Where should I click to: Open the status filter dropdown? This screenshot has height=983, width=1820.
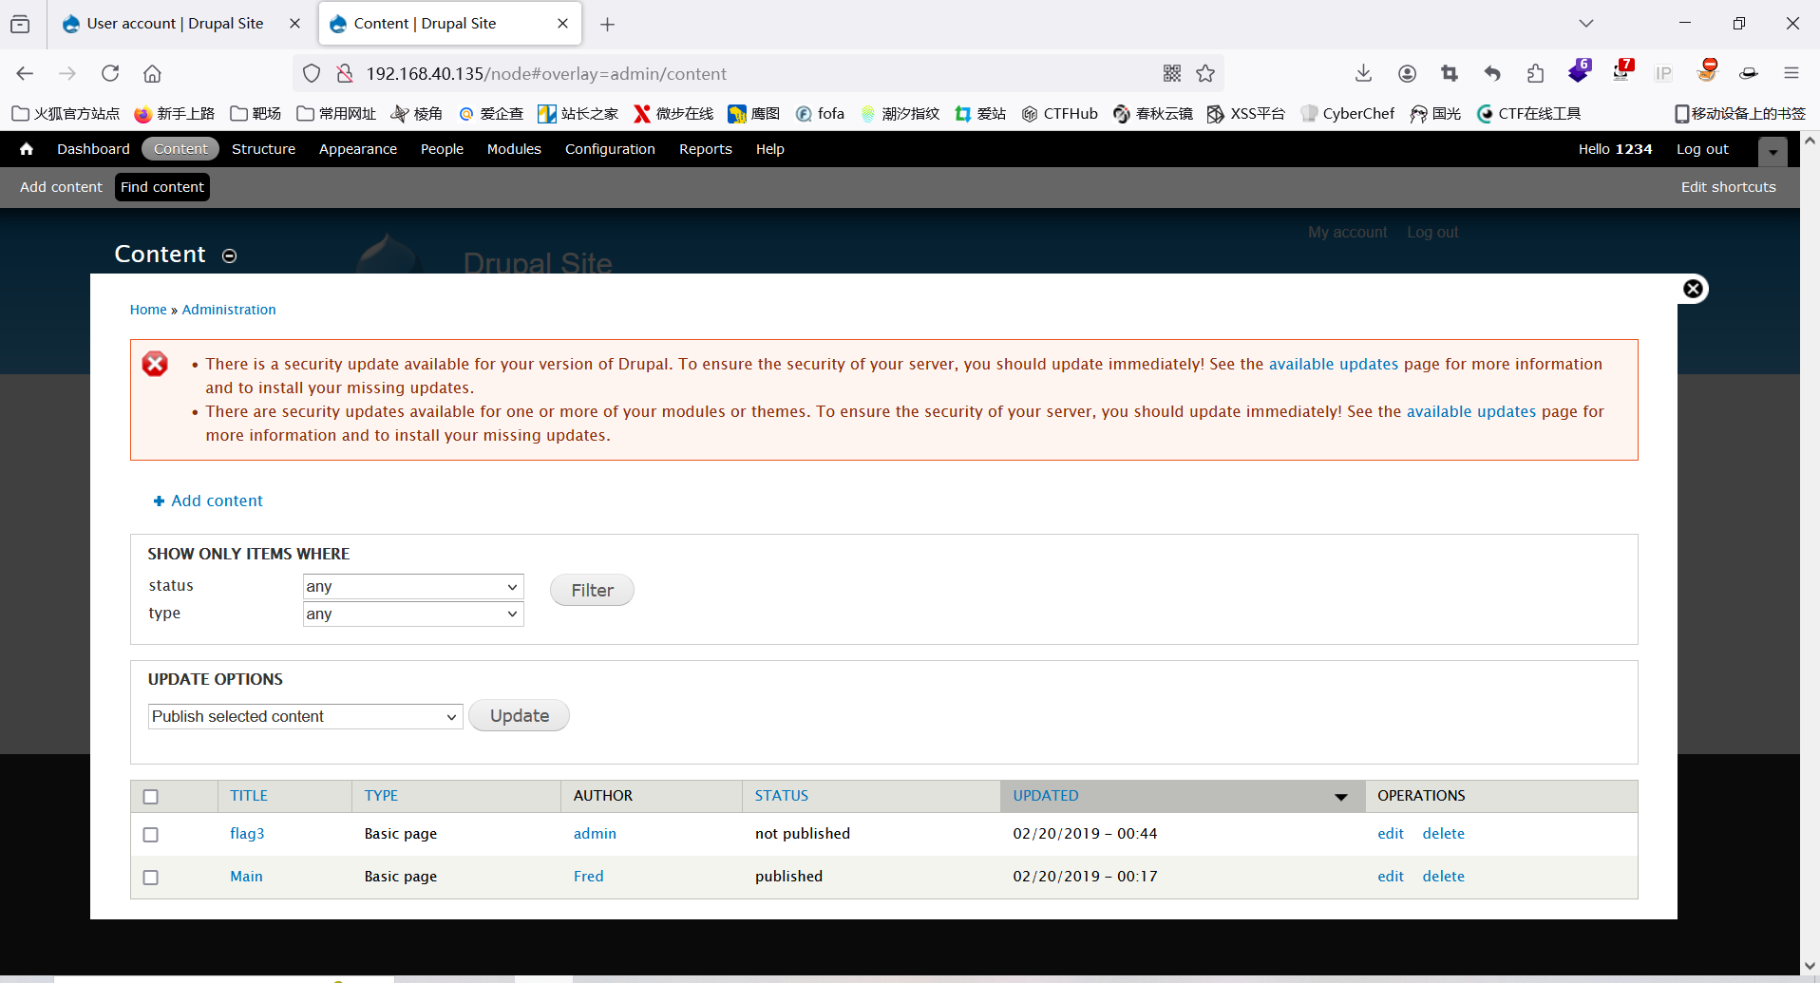click(413, 587)
